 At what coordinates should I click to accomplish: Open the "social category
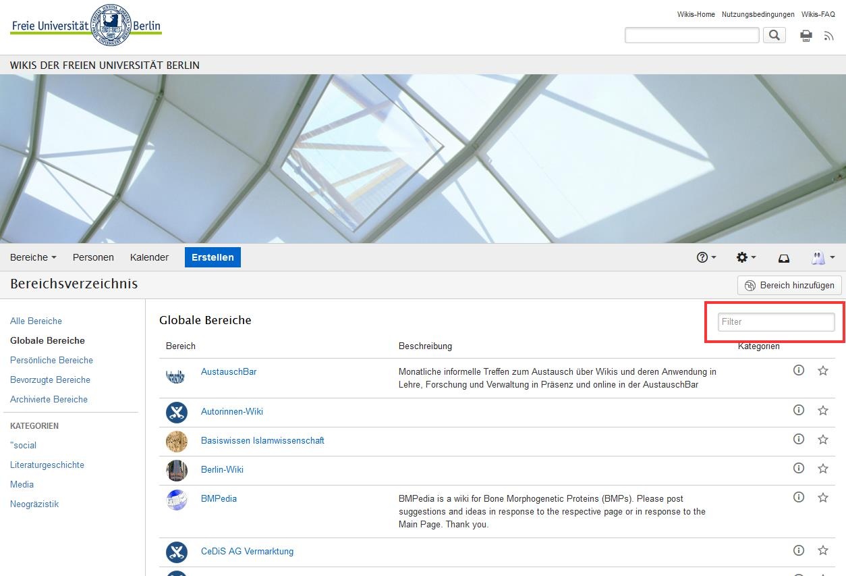tap(23, 445)
